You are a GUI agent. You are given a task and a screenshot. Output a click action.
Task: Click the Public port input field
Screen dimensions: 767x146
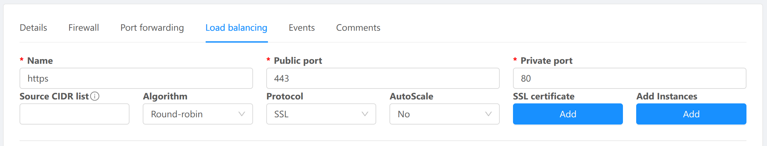(x=383, y=78)
